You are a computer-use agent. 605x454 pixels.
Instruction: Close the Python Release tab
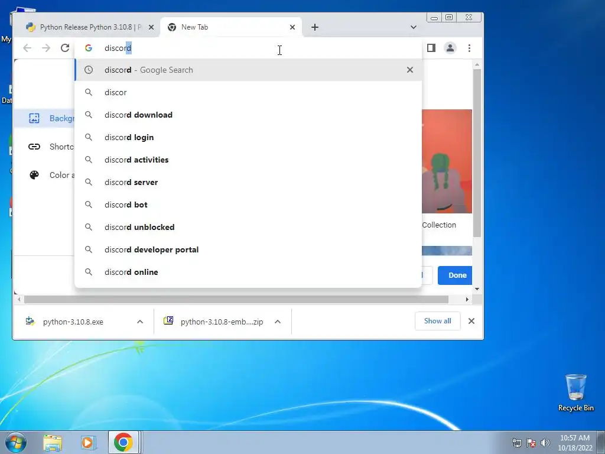tap(151, 27)
